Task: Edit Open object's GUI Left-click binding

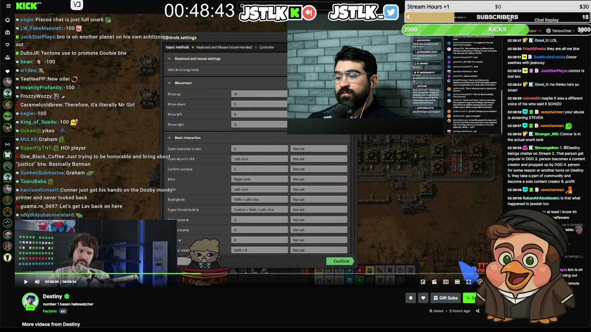Action: pos(259,159)
